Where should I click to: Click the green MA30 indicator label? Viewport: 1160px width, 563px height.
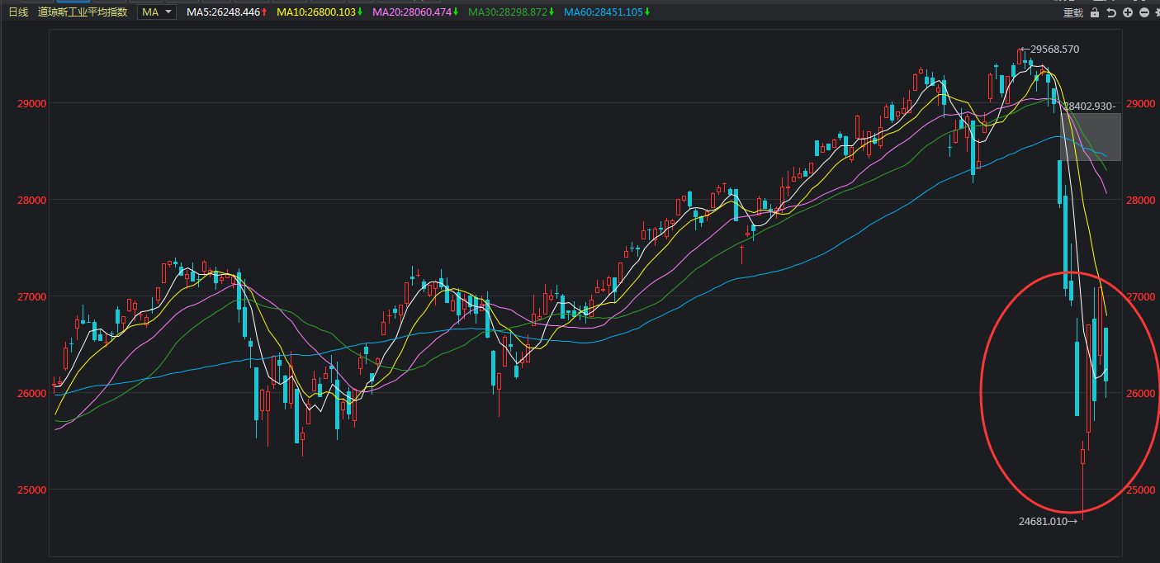click(x=511, y=12)
